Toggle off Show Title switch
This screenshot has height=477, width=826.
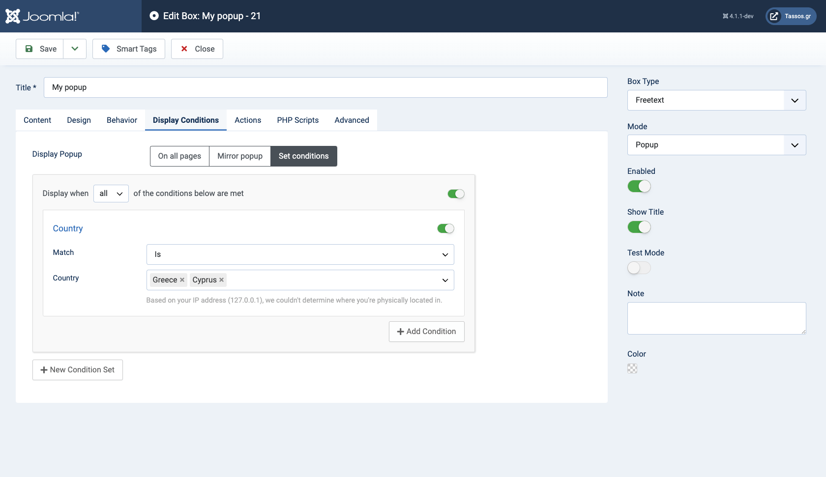(x=639, y=227)
